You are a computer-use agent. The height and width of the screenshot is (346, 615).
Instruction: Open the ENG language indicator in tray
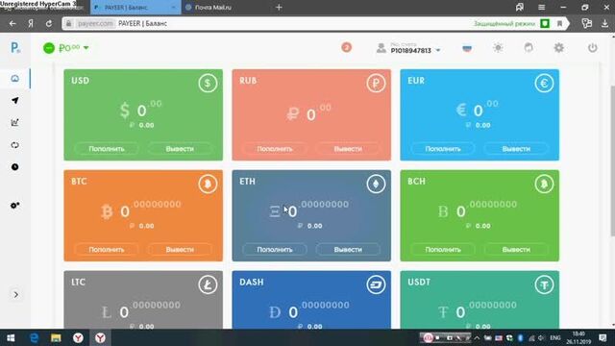[555, 337]
